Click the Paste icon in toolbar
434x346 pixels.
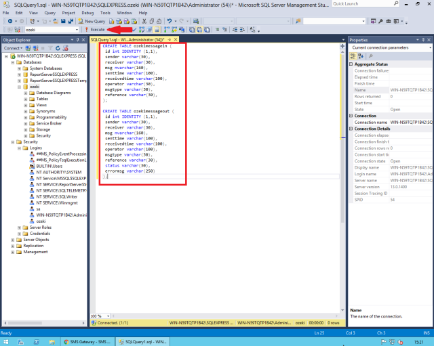coord(159,21)
